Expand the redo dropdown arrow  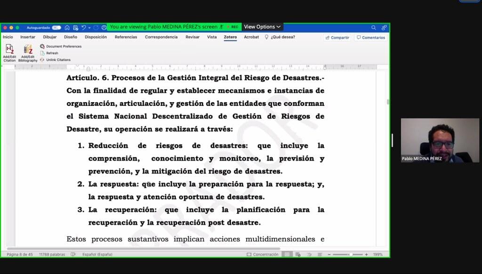coord(89,28)
